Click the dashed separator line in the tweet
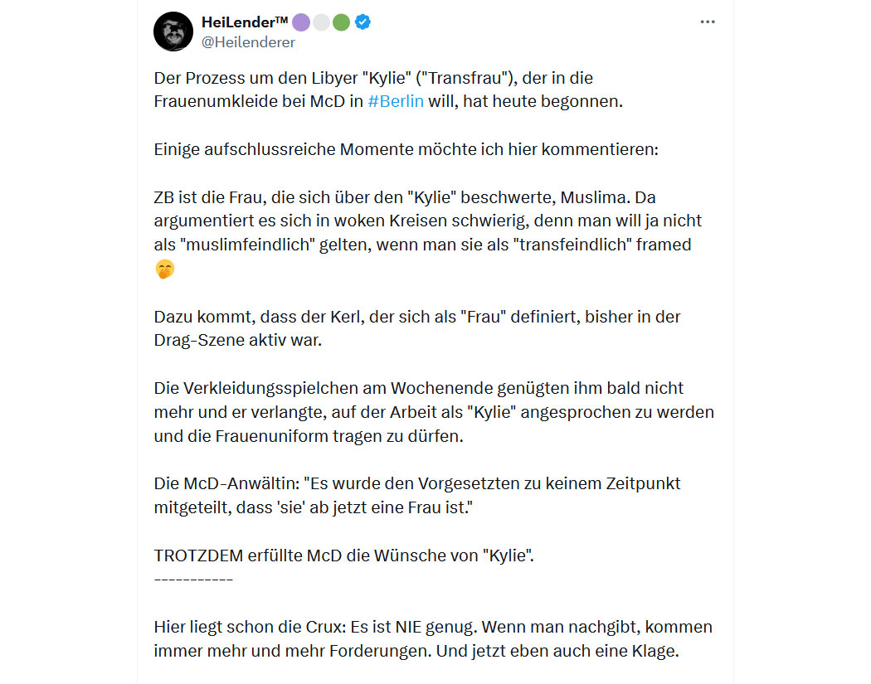 click(x=193, y=579)
